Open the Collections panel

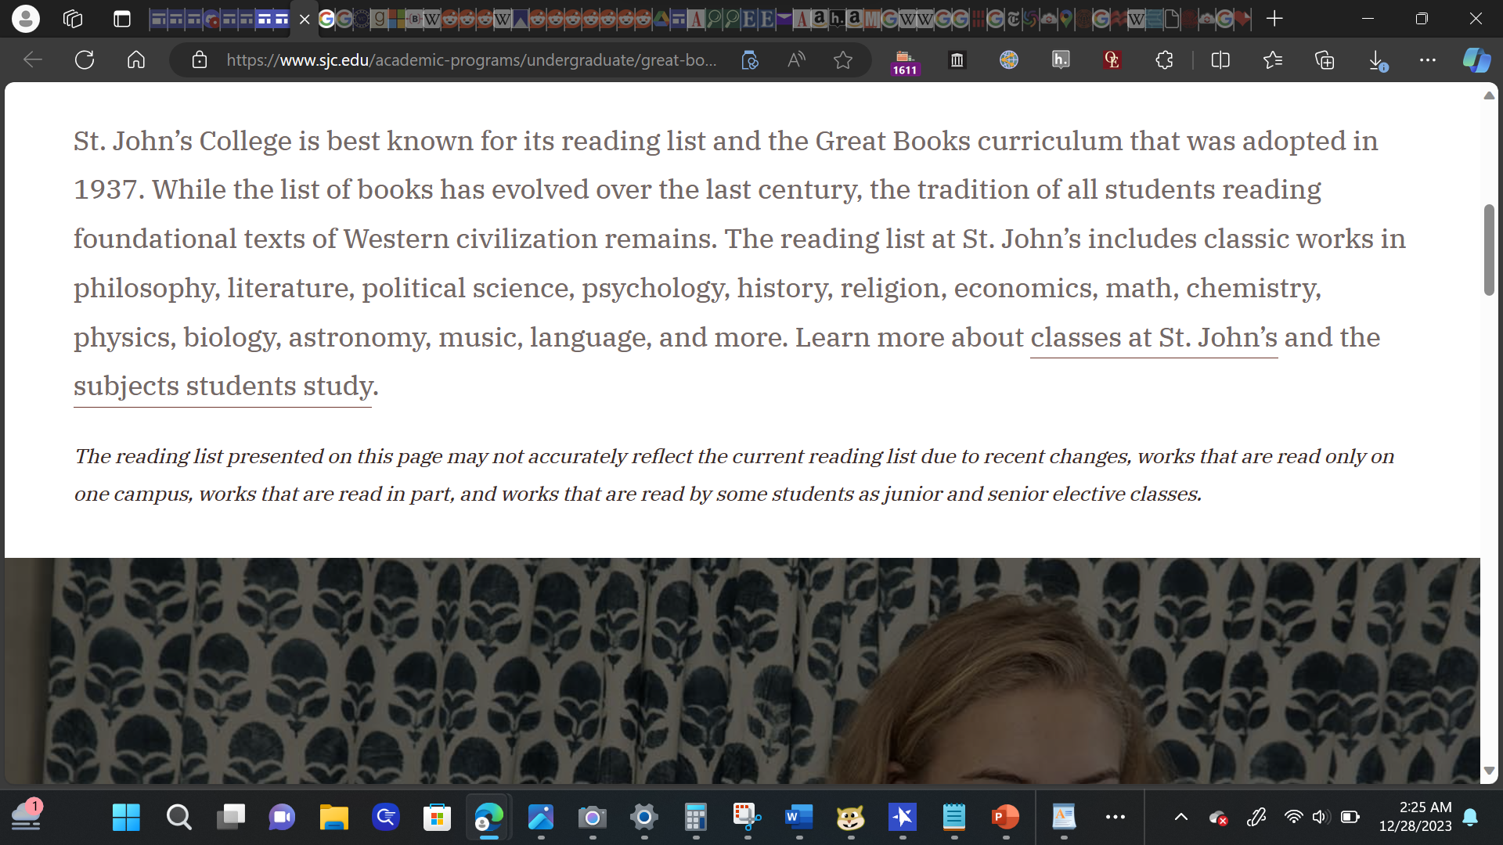click(1325, 59)
